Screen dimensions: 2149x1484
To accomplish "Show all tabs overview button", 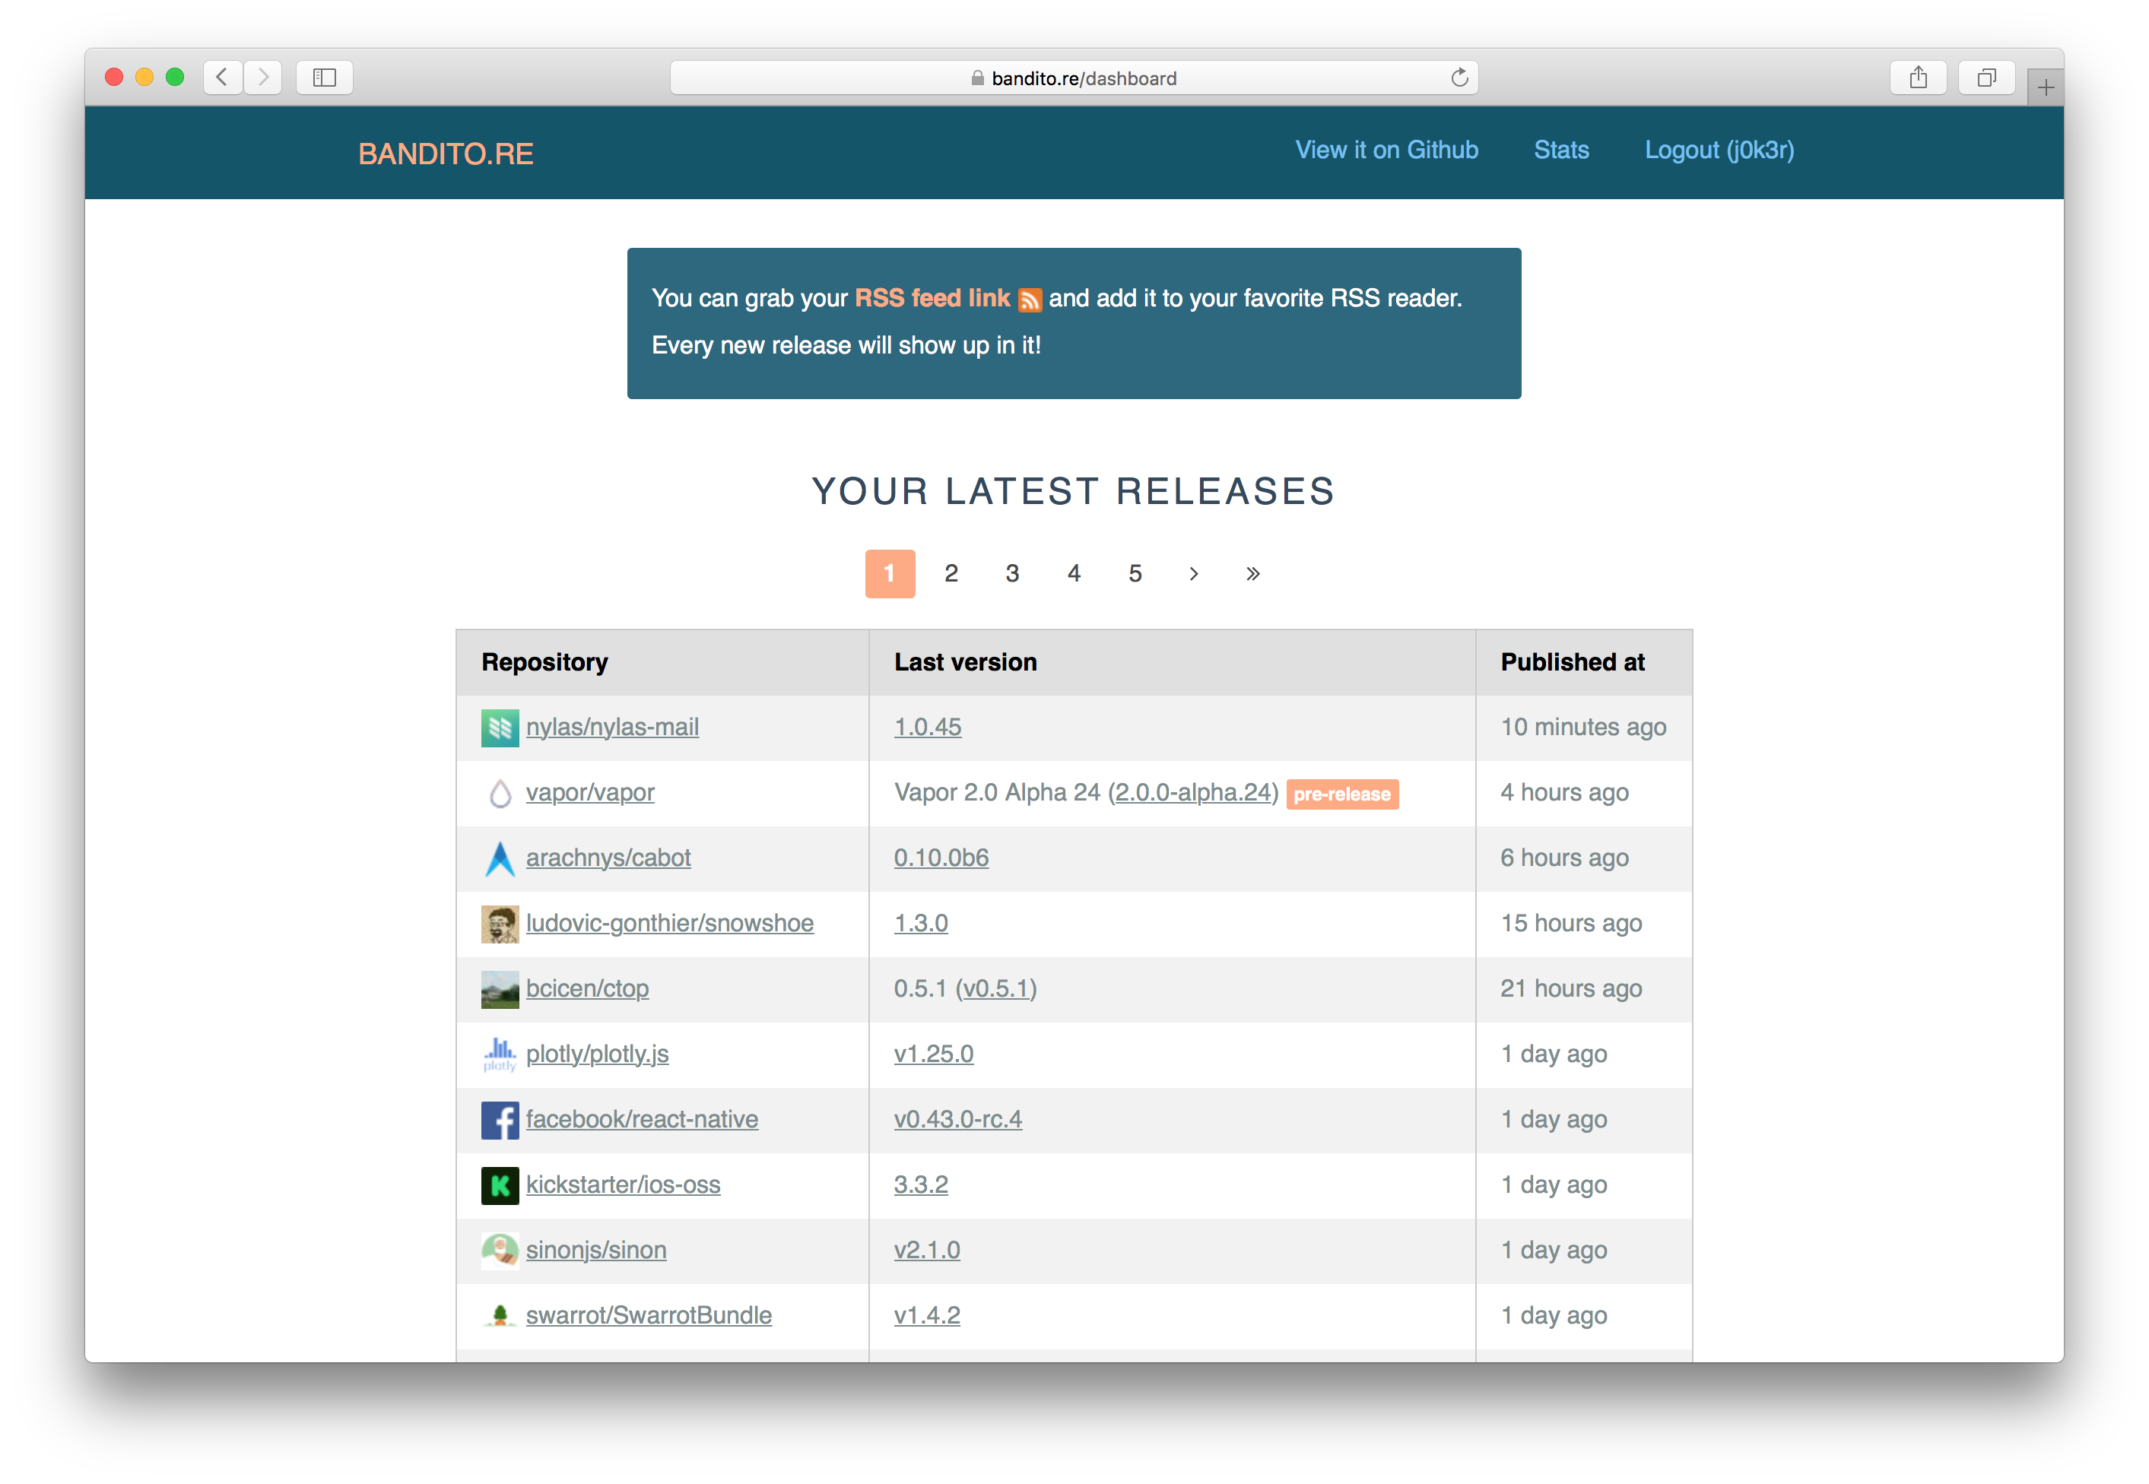I will click(1986, 78).
